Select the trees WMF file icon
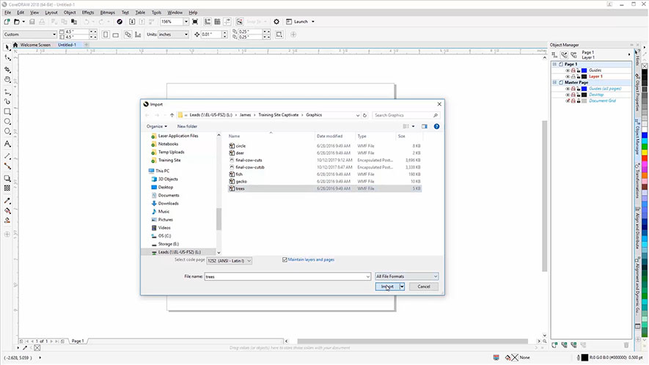 click(x=232, y=188)
